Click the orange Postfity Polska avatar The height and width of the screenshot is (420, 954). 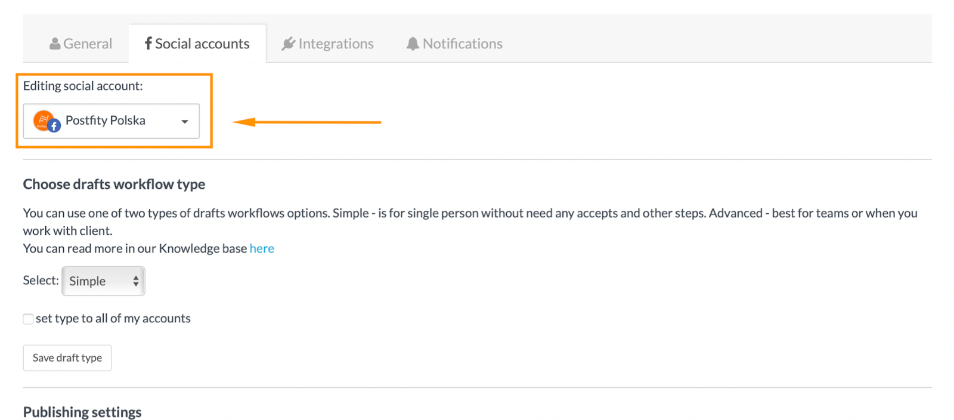43,119
